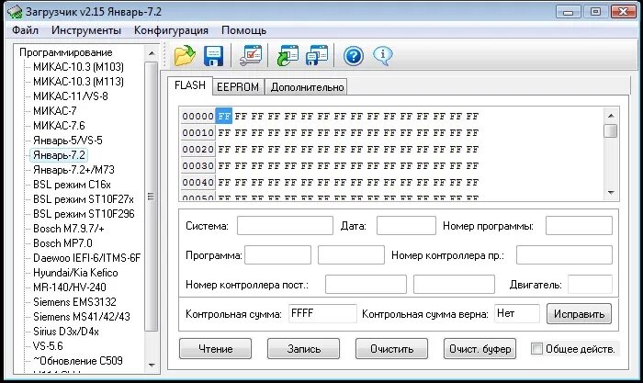Open the Конфигурация menu
643x383 pixels.
pyautogui.click(x=171, y=30)
